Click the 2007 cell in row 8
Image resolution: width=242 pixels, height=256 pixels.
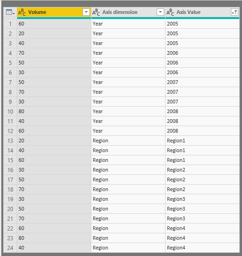click(202, 92)
